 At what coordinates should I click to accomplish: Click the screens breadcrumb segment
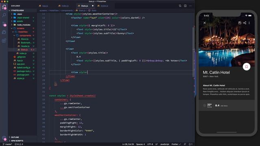[x=43, y=11]
